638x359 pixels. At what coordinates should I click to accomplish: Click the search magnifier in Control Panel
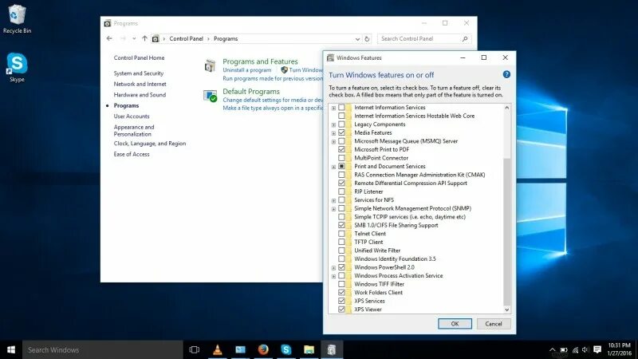coord(465,38)
